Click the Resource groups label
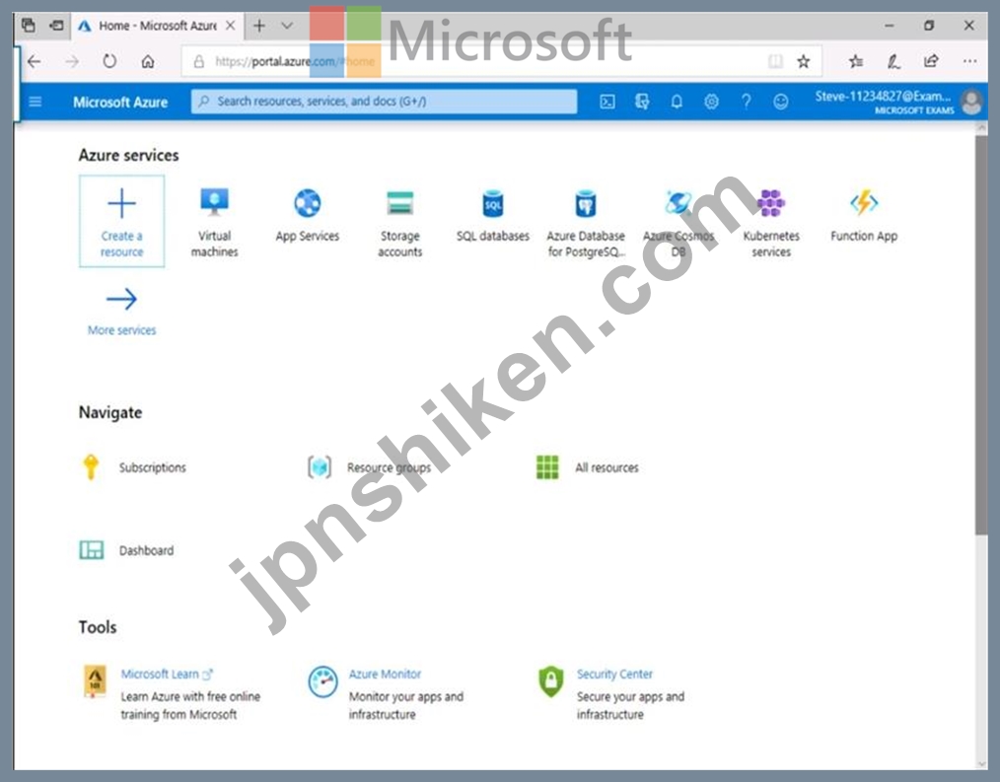Image resolution: width=1000 pixels, height=782 pixels. pos(389,467)
